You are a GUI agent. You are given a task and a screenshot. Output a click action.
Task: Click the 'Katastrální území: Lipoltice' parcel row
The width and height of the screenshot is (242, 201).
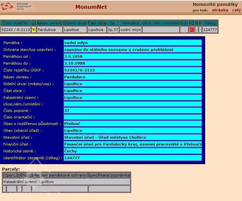66,182
